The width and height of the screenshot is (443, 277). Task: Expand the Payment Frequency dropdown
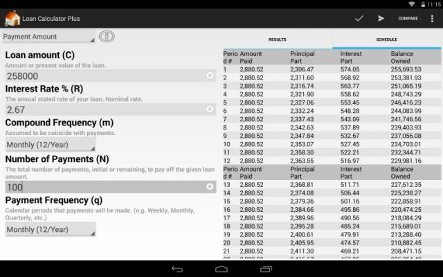[x=50, y=229]
